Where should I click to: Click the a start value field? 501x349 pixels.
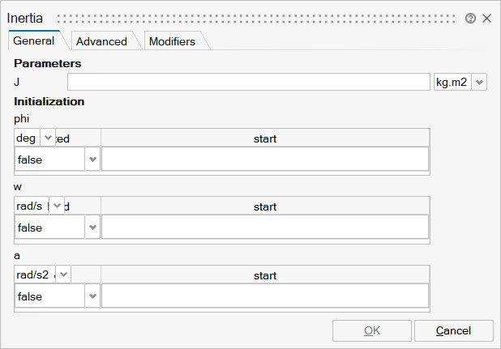point(264,296)
